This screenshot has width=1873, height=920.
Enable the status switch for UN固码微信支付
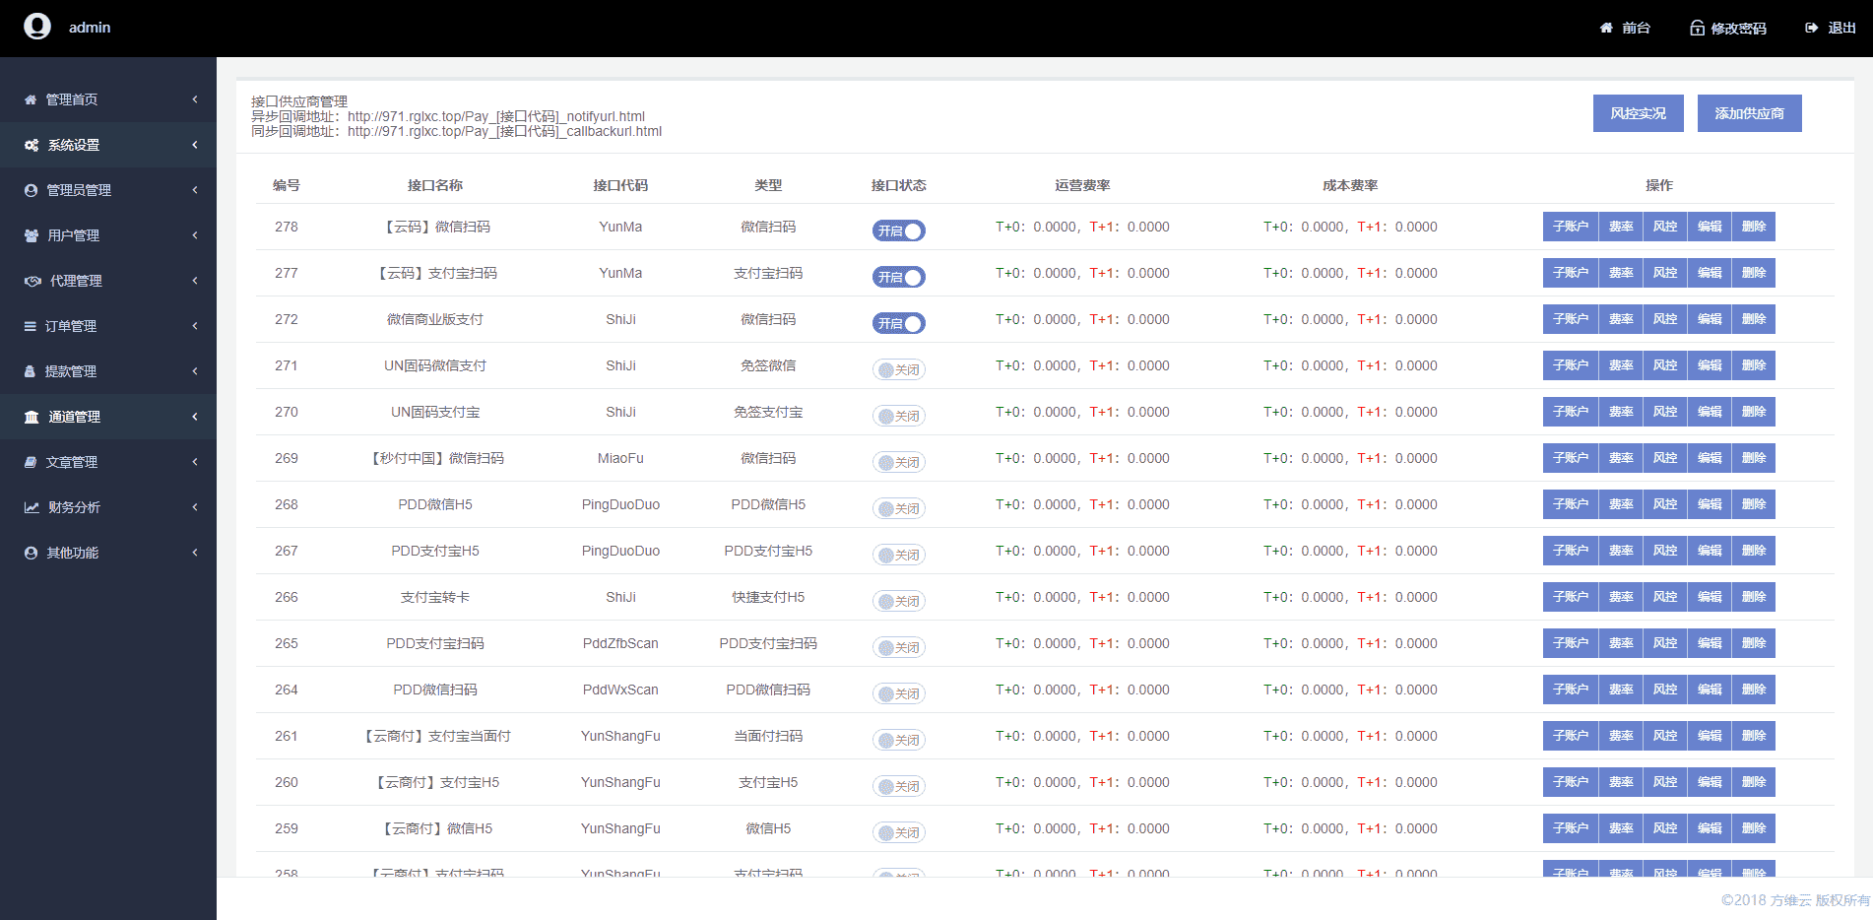tap(898, 369)
